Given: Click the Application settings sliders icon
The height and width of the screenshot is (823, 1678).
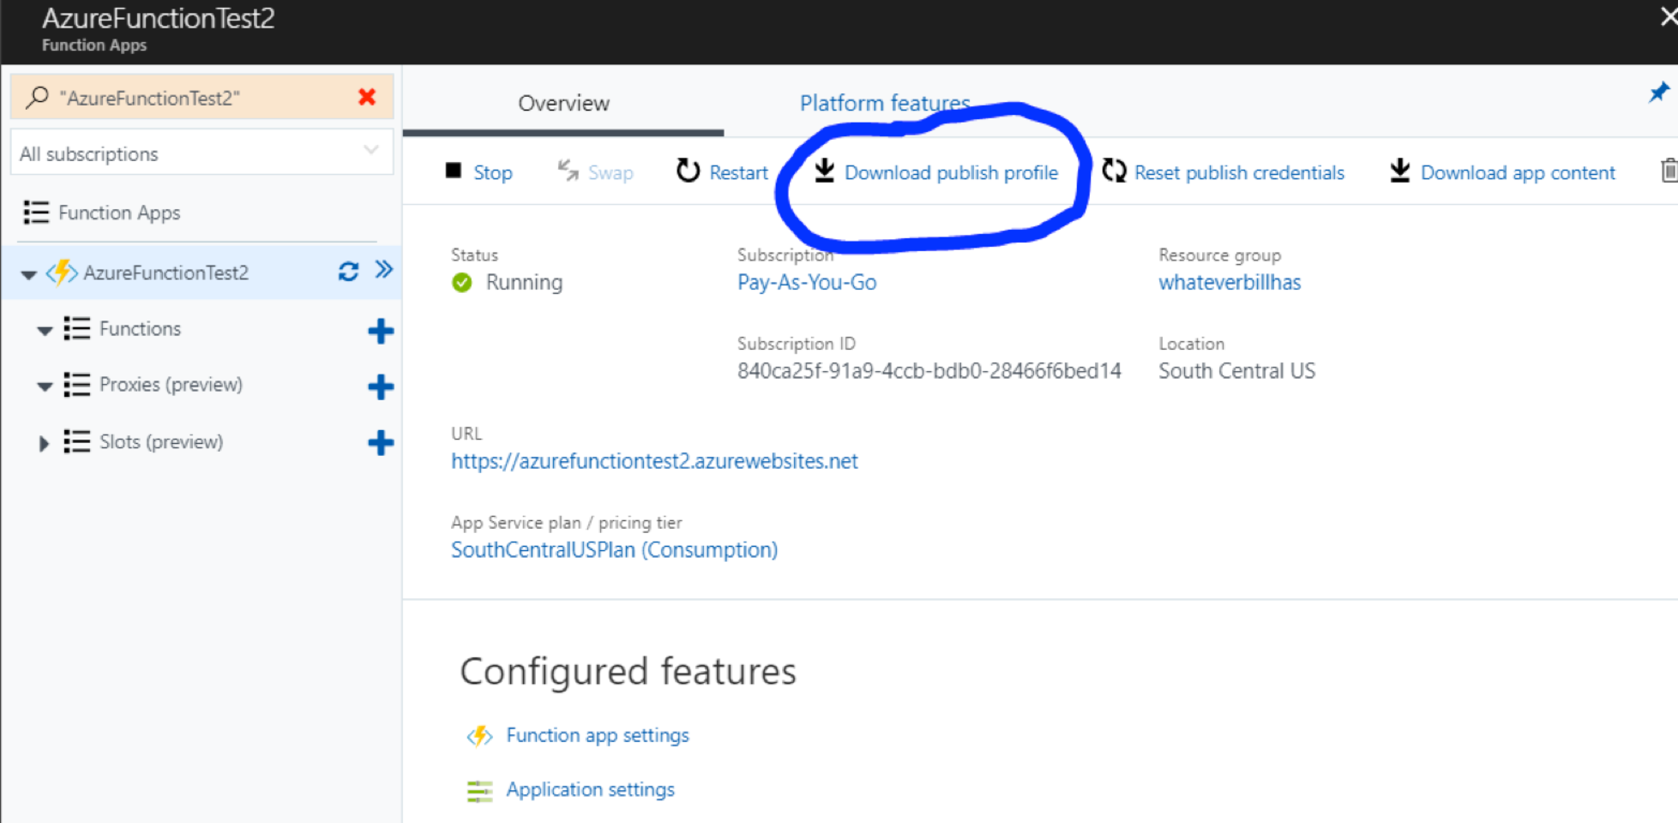Looking at the screenshot, I should click(480, 791).
